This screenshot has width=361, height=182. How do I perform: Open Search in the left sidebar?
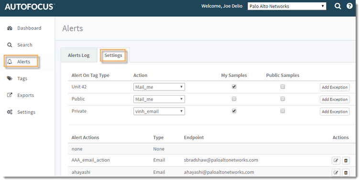tap(25, 45)
